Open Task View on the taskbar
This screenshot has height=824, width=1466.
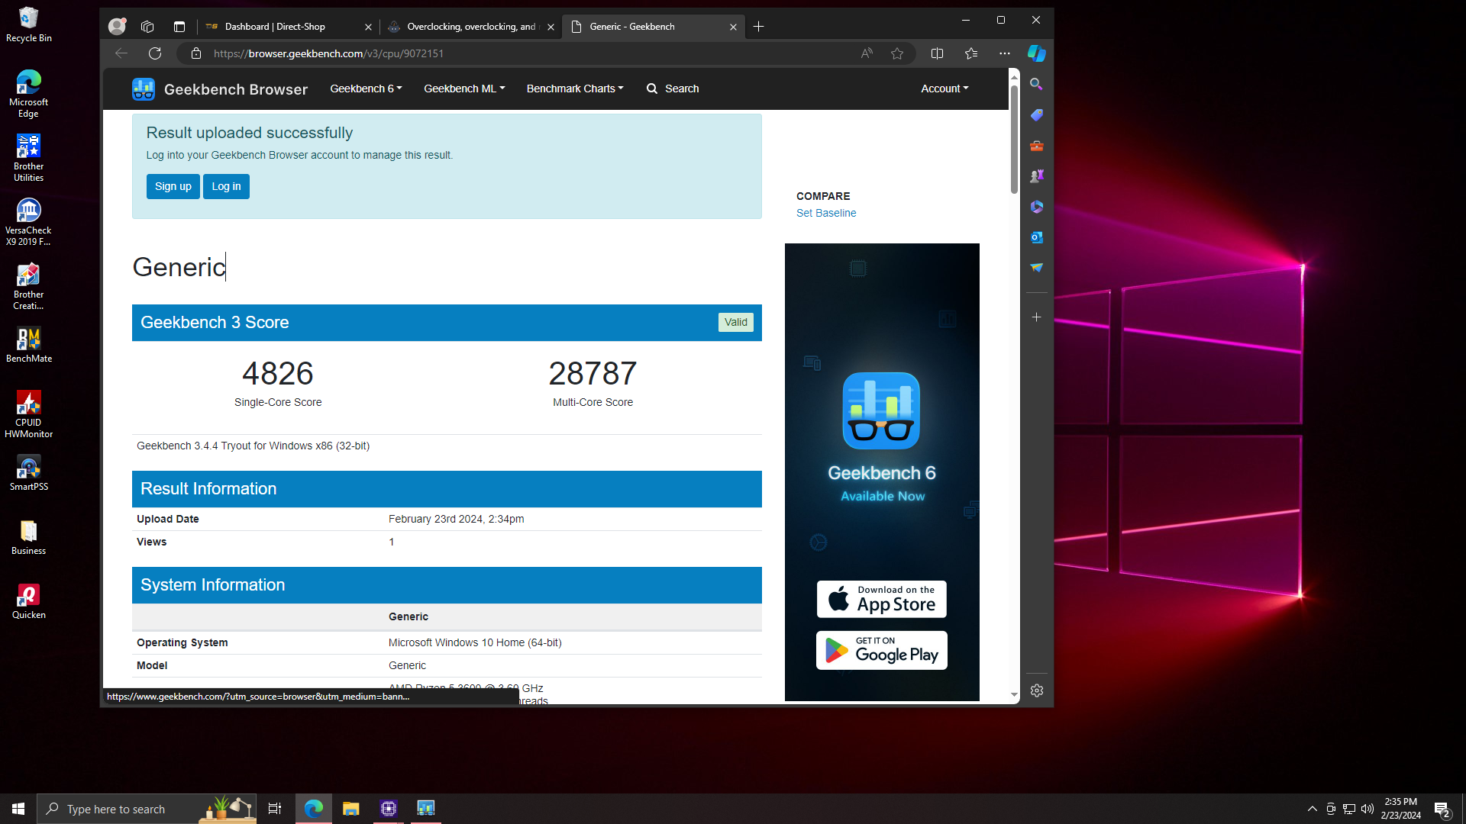(275, 809)
